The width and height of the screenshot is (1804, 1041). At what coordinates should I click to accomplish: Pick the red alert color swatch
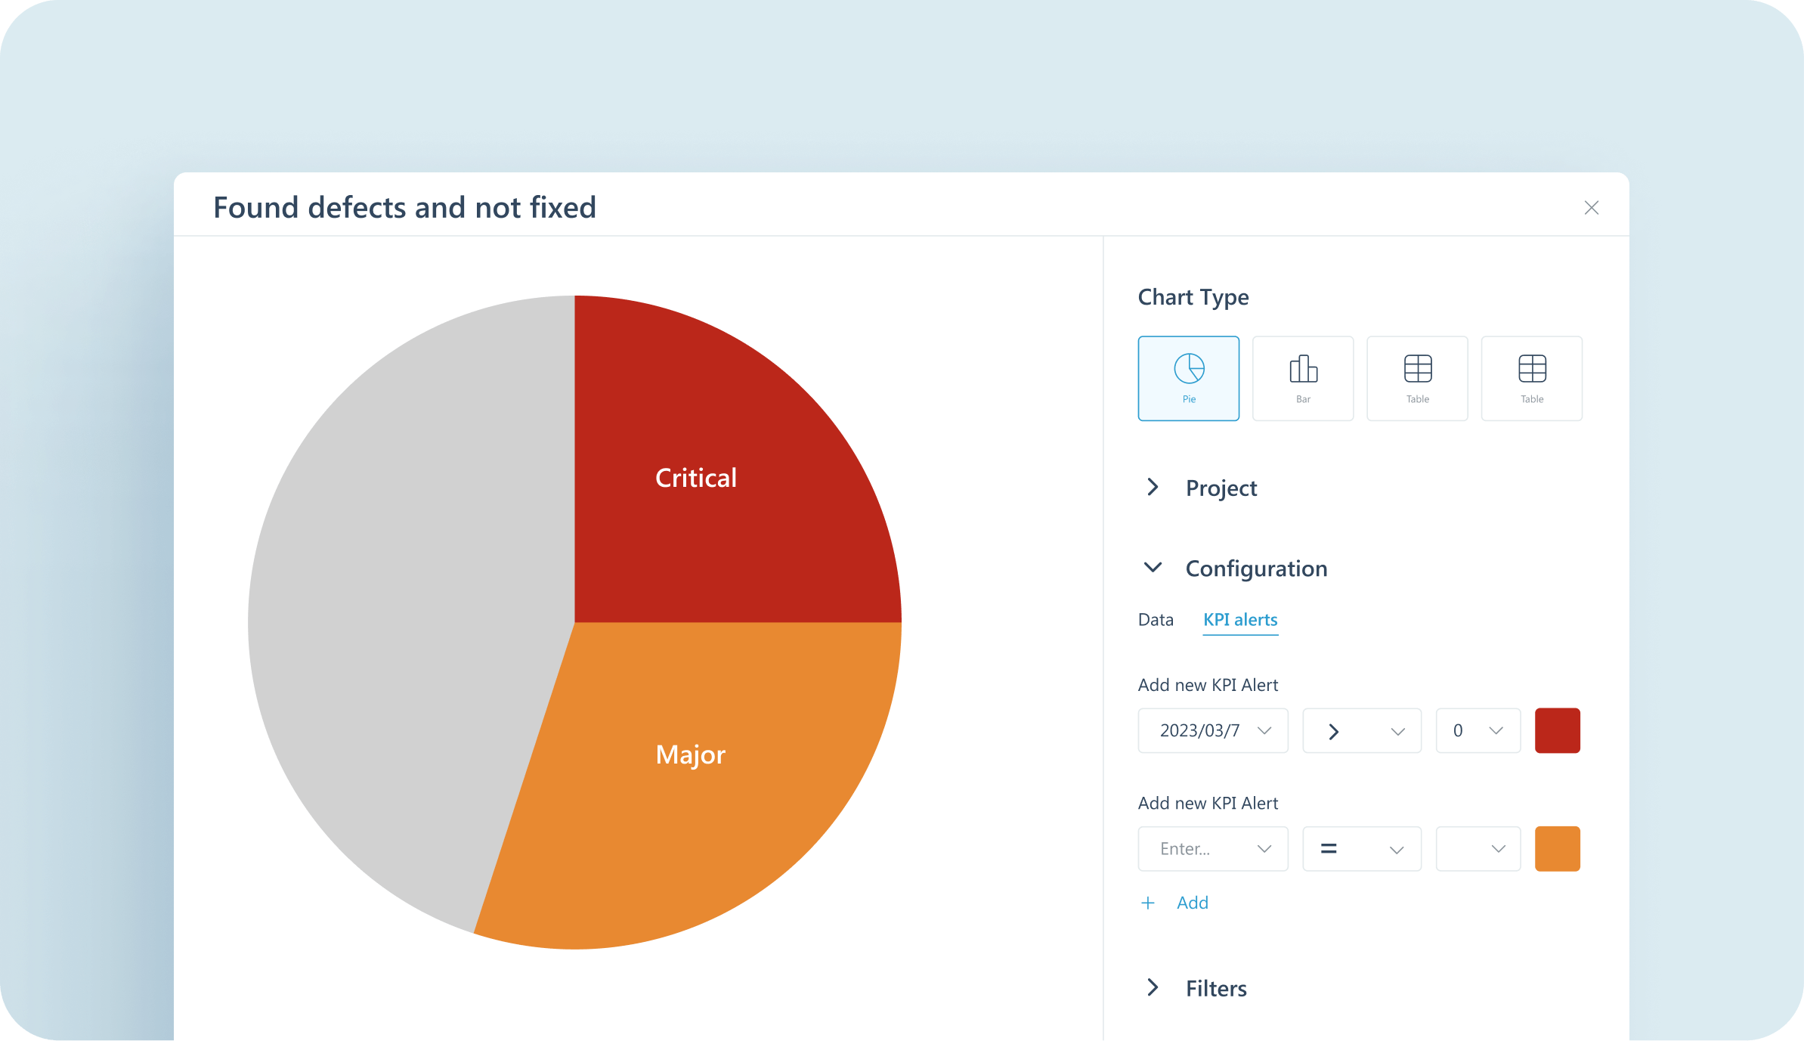click(x=1557, y=730)
